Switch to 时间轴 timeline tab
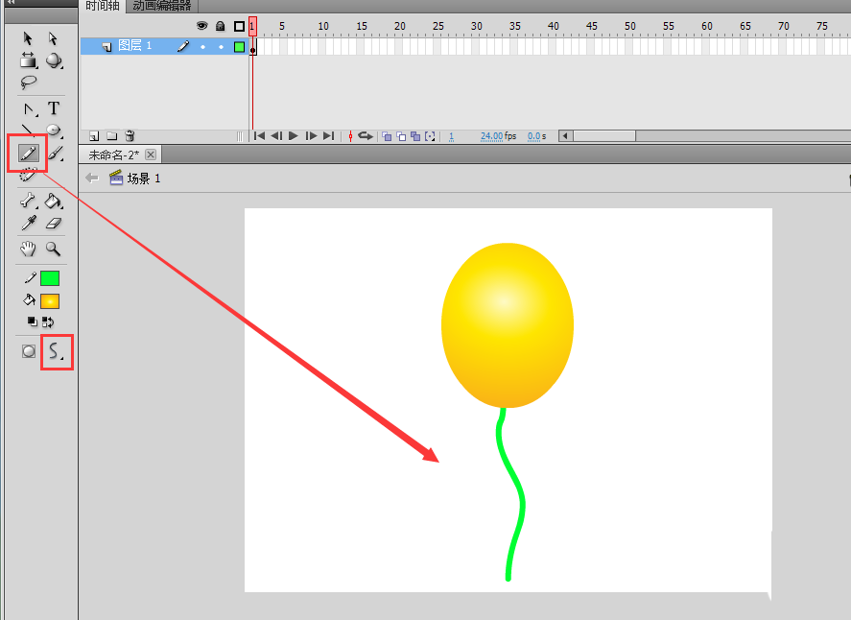 tap(103, 6)
